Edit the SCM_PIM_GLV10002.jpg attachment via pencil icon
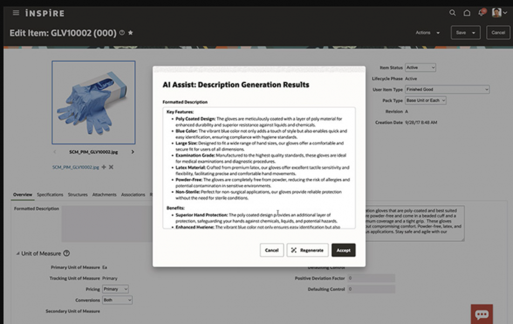Image resolution: width=513 pixels, height=324 pixels. (104, 167)
